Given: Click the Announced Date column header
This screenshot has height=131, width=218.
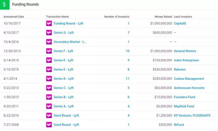Looking at the screenshot, I should click(14, 17).
